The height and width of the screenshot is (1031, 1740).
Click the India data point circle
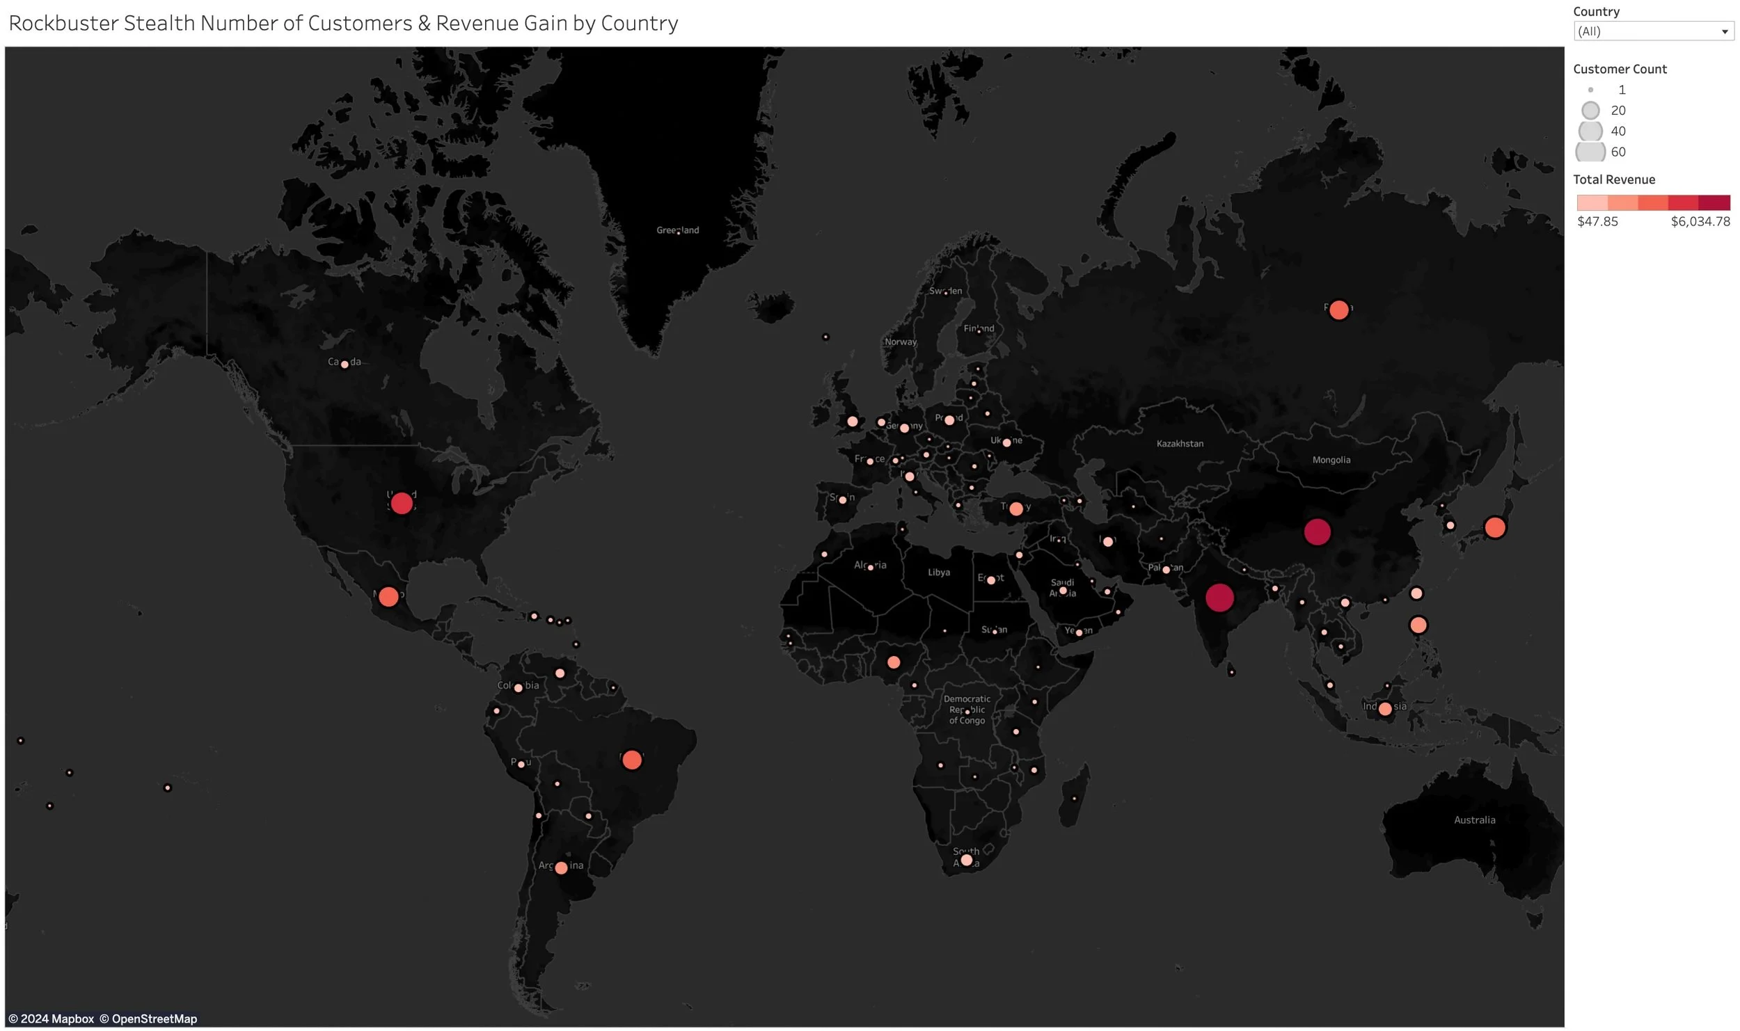[1219, 598]
